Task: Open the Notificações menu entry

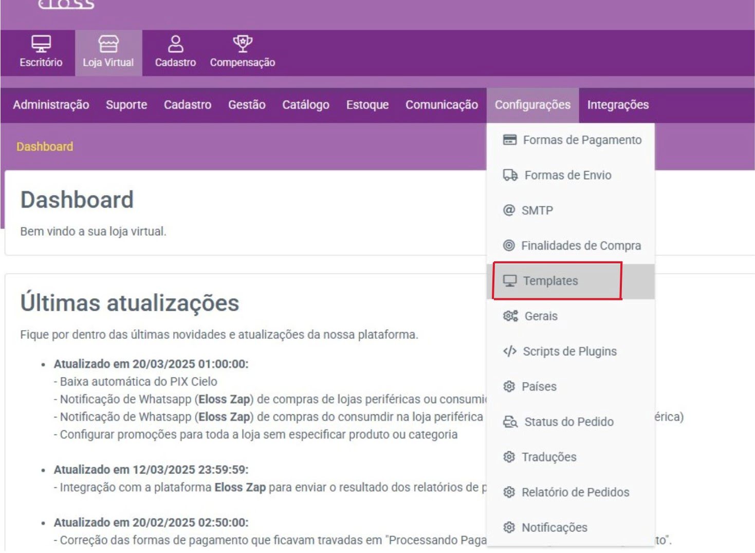Action: (570, 527)
